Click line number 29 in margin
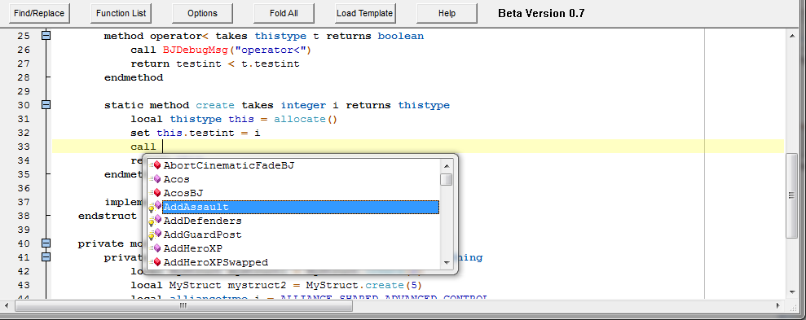 click(24, 91)
